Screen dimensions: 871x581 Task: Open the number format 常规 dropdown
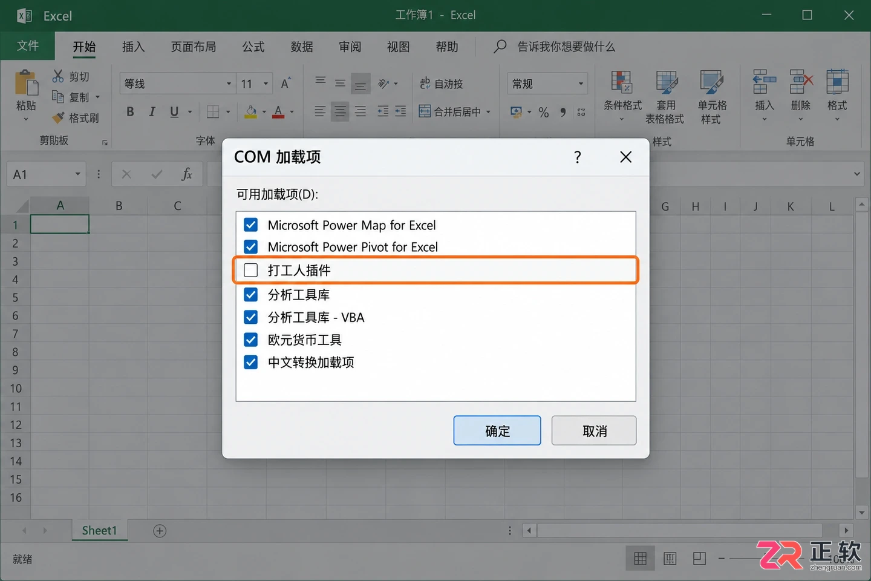pyautogui.click(x=581, y=84)
